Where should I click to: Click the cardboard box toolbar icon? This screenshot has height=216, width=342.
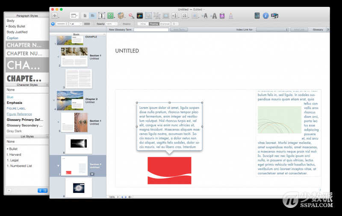pyautogui.click(x=121, y=16)
